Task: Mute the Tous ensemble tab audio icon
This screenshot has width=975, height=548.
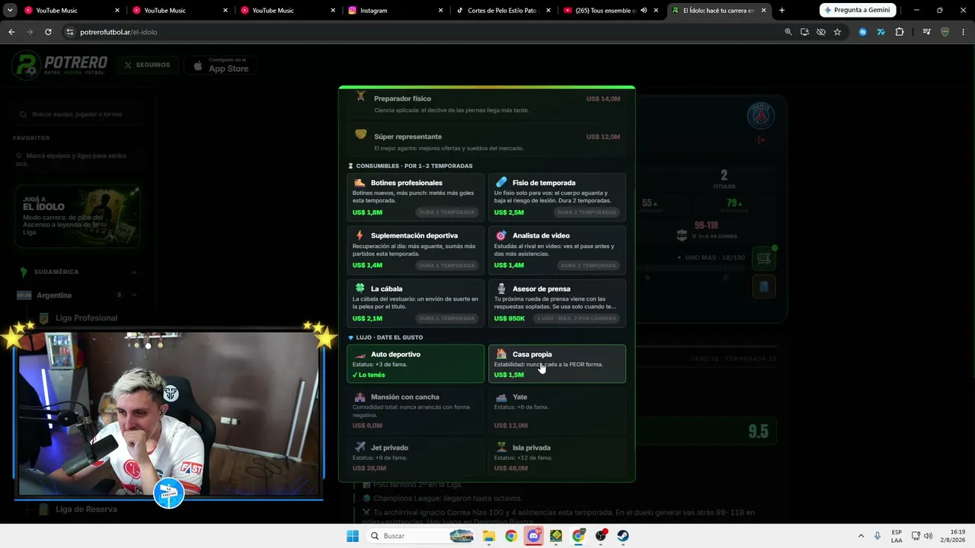Action: [x=644, y=11]
